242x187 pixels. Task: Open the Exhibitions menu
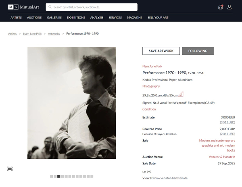pyautogui.click(x=76, y=18)
